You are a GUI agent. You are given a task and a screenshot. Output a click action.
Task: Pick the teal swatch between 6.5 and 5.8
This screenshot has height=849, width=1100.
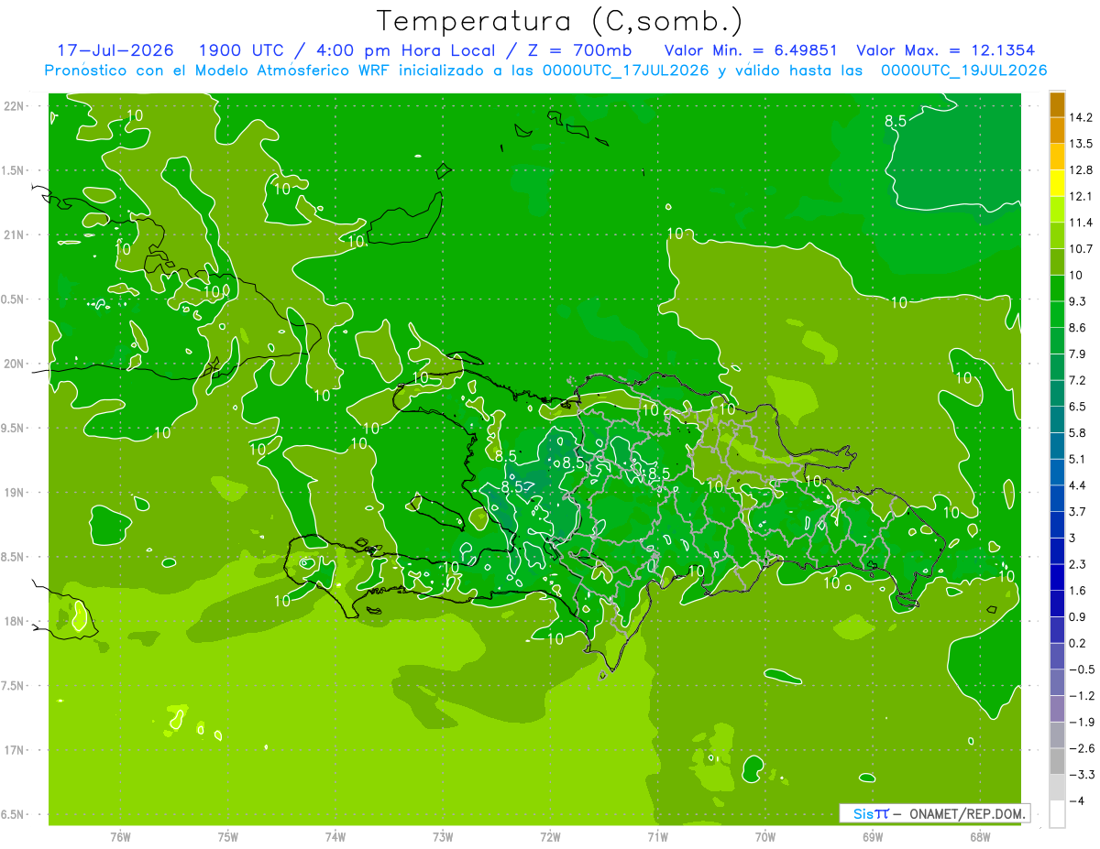pos(1057,419)
